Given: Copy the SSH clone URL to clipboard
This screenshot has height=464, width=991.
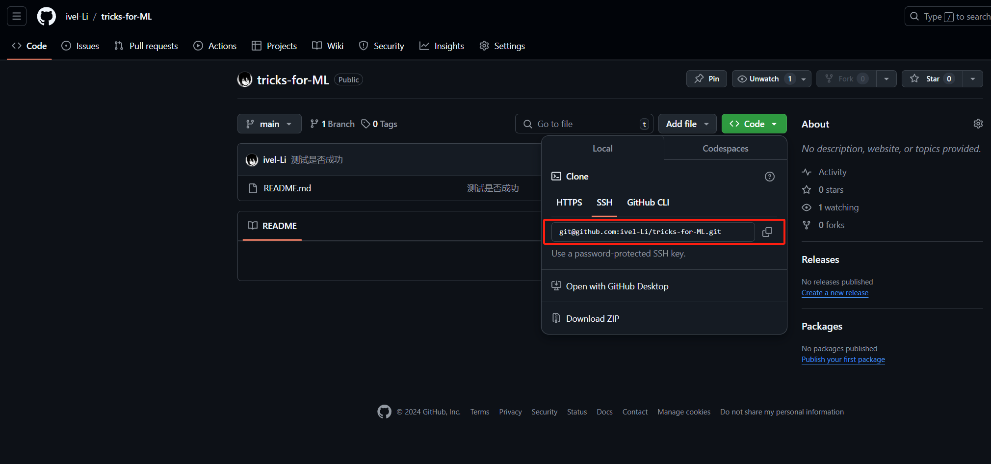Looking at the screenshot, I should coord(767,232).
